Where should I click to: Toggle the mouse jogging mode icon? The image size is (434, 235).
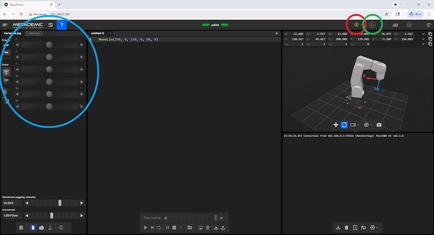(33, 227)
